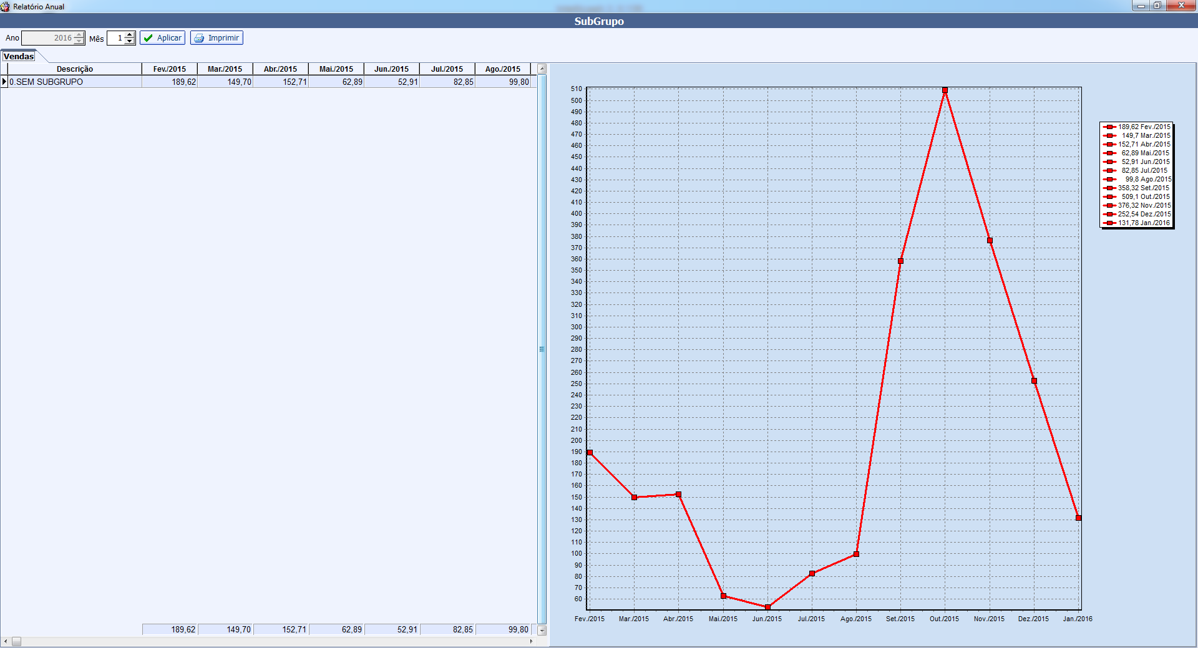Viewport: 1198px width, 648px height.
Task: Click into the Ano year field
Action: 48,38
